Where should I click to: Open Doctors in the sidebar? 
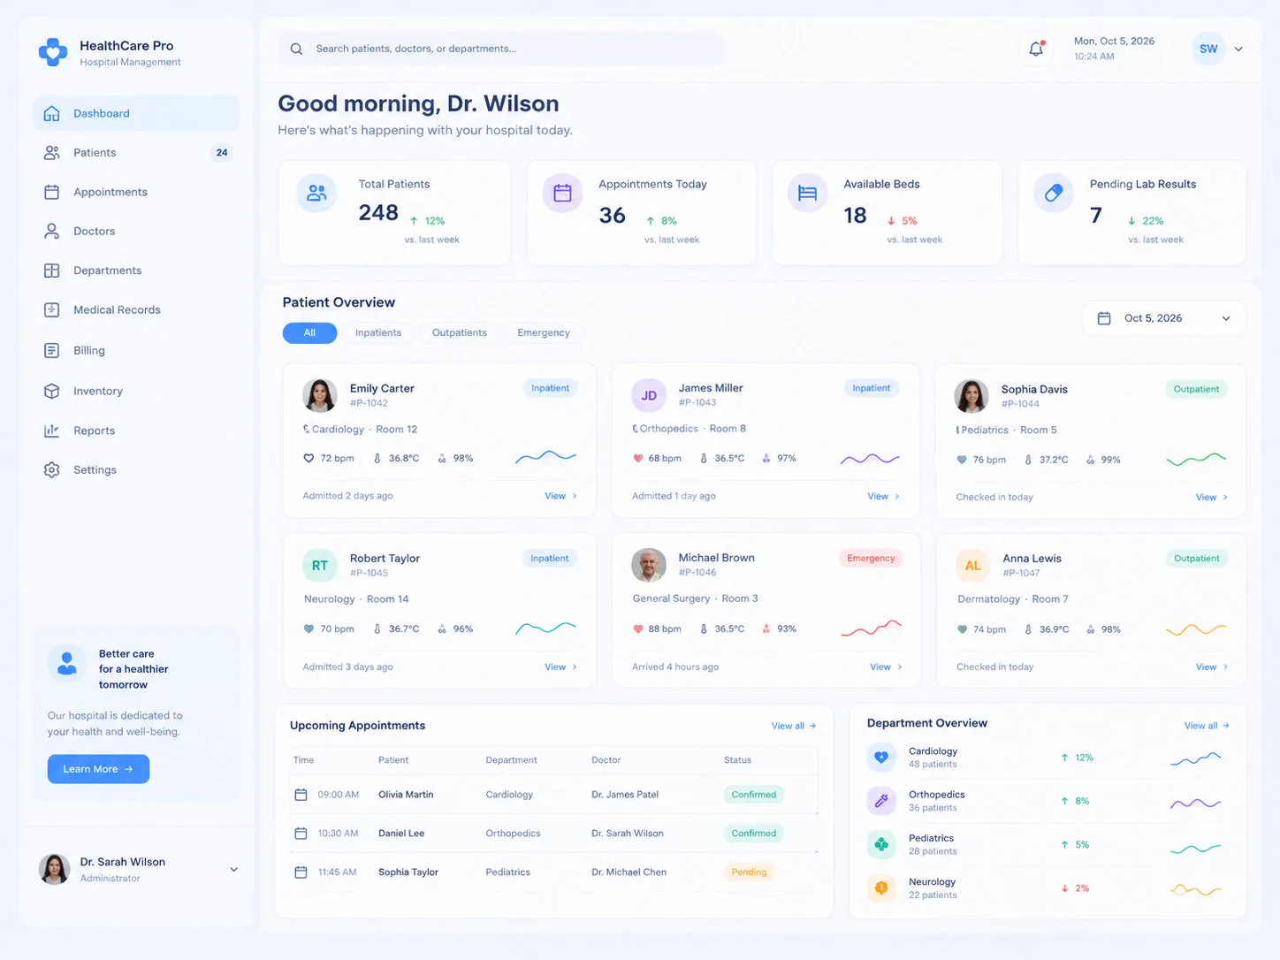pyautogui.click(x=136, y=231)
